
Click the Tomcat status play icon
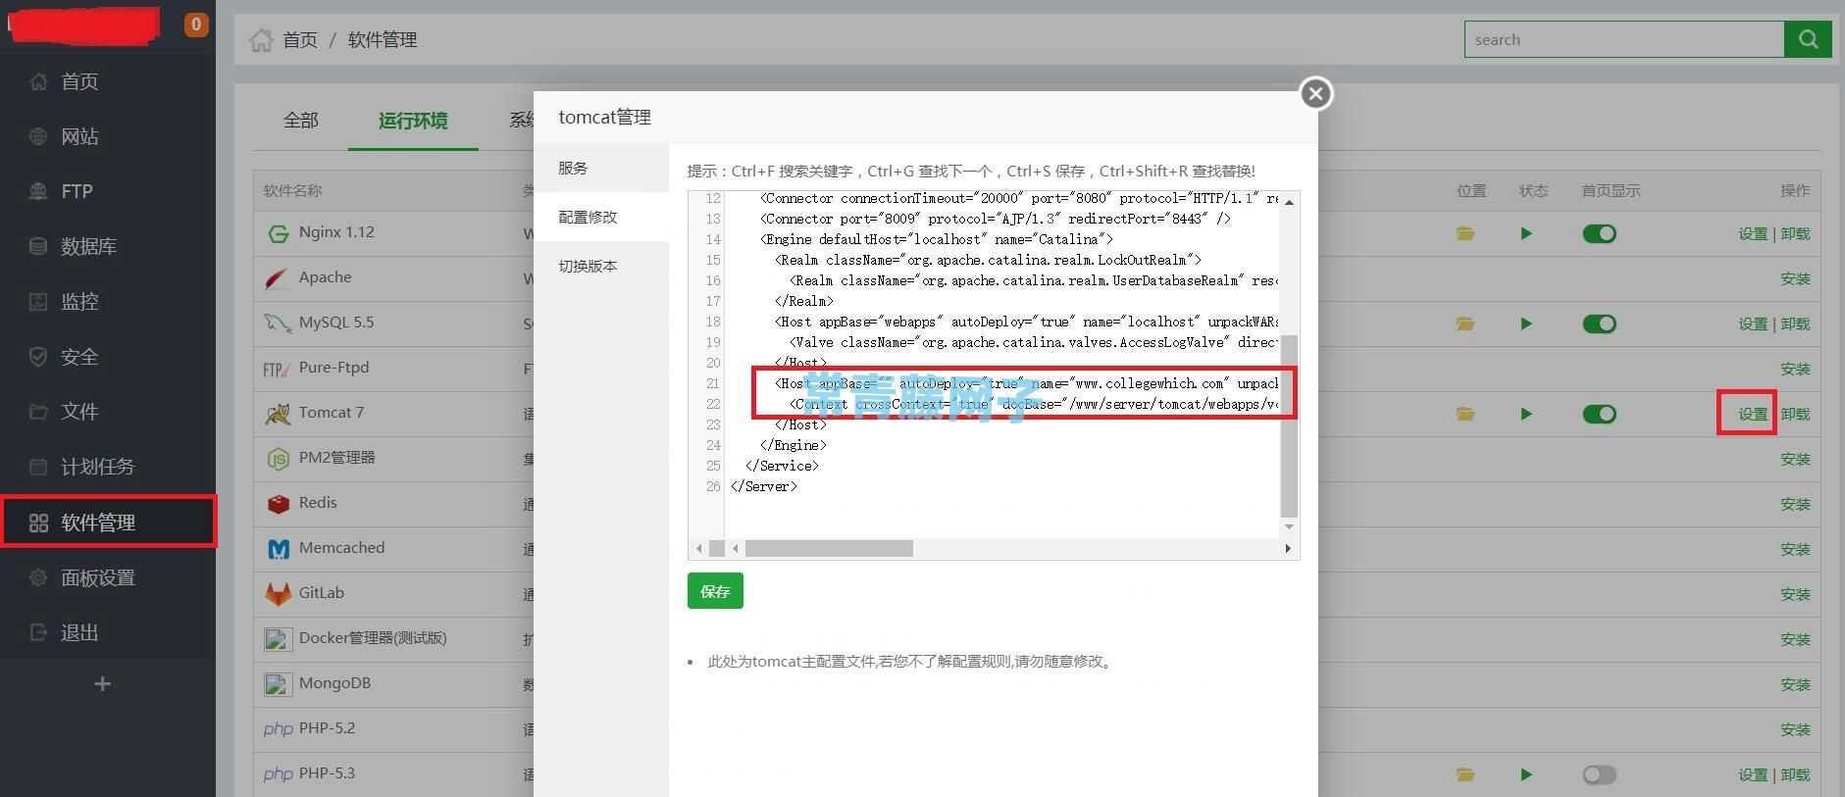click(x=1526, y=414)
